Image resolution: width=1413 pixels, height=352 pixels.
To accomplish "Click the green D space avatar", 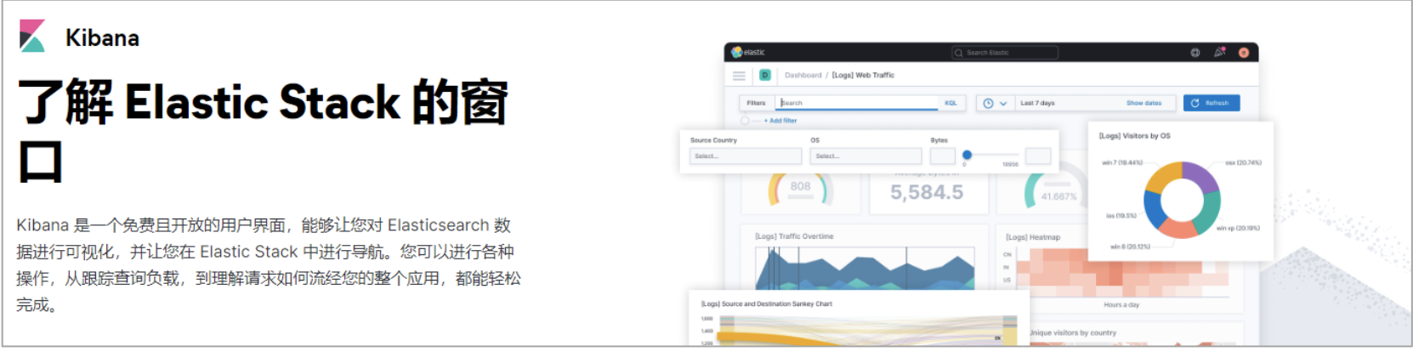I will pyautogui.click(x=764, y=75).
